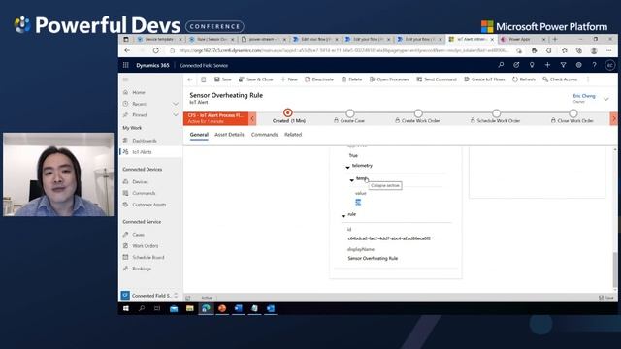Expand the Recent section in sidebar
621x349 pixels.
pyautogui.click(x=176, y=104)
